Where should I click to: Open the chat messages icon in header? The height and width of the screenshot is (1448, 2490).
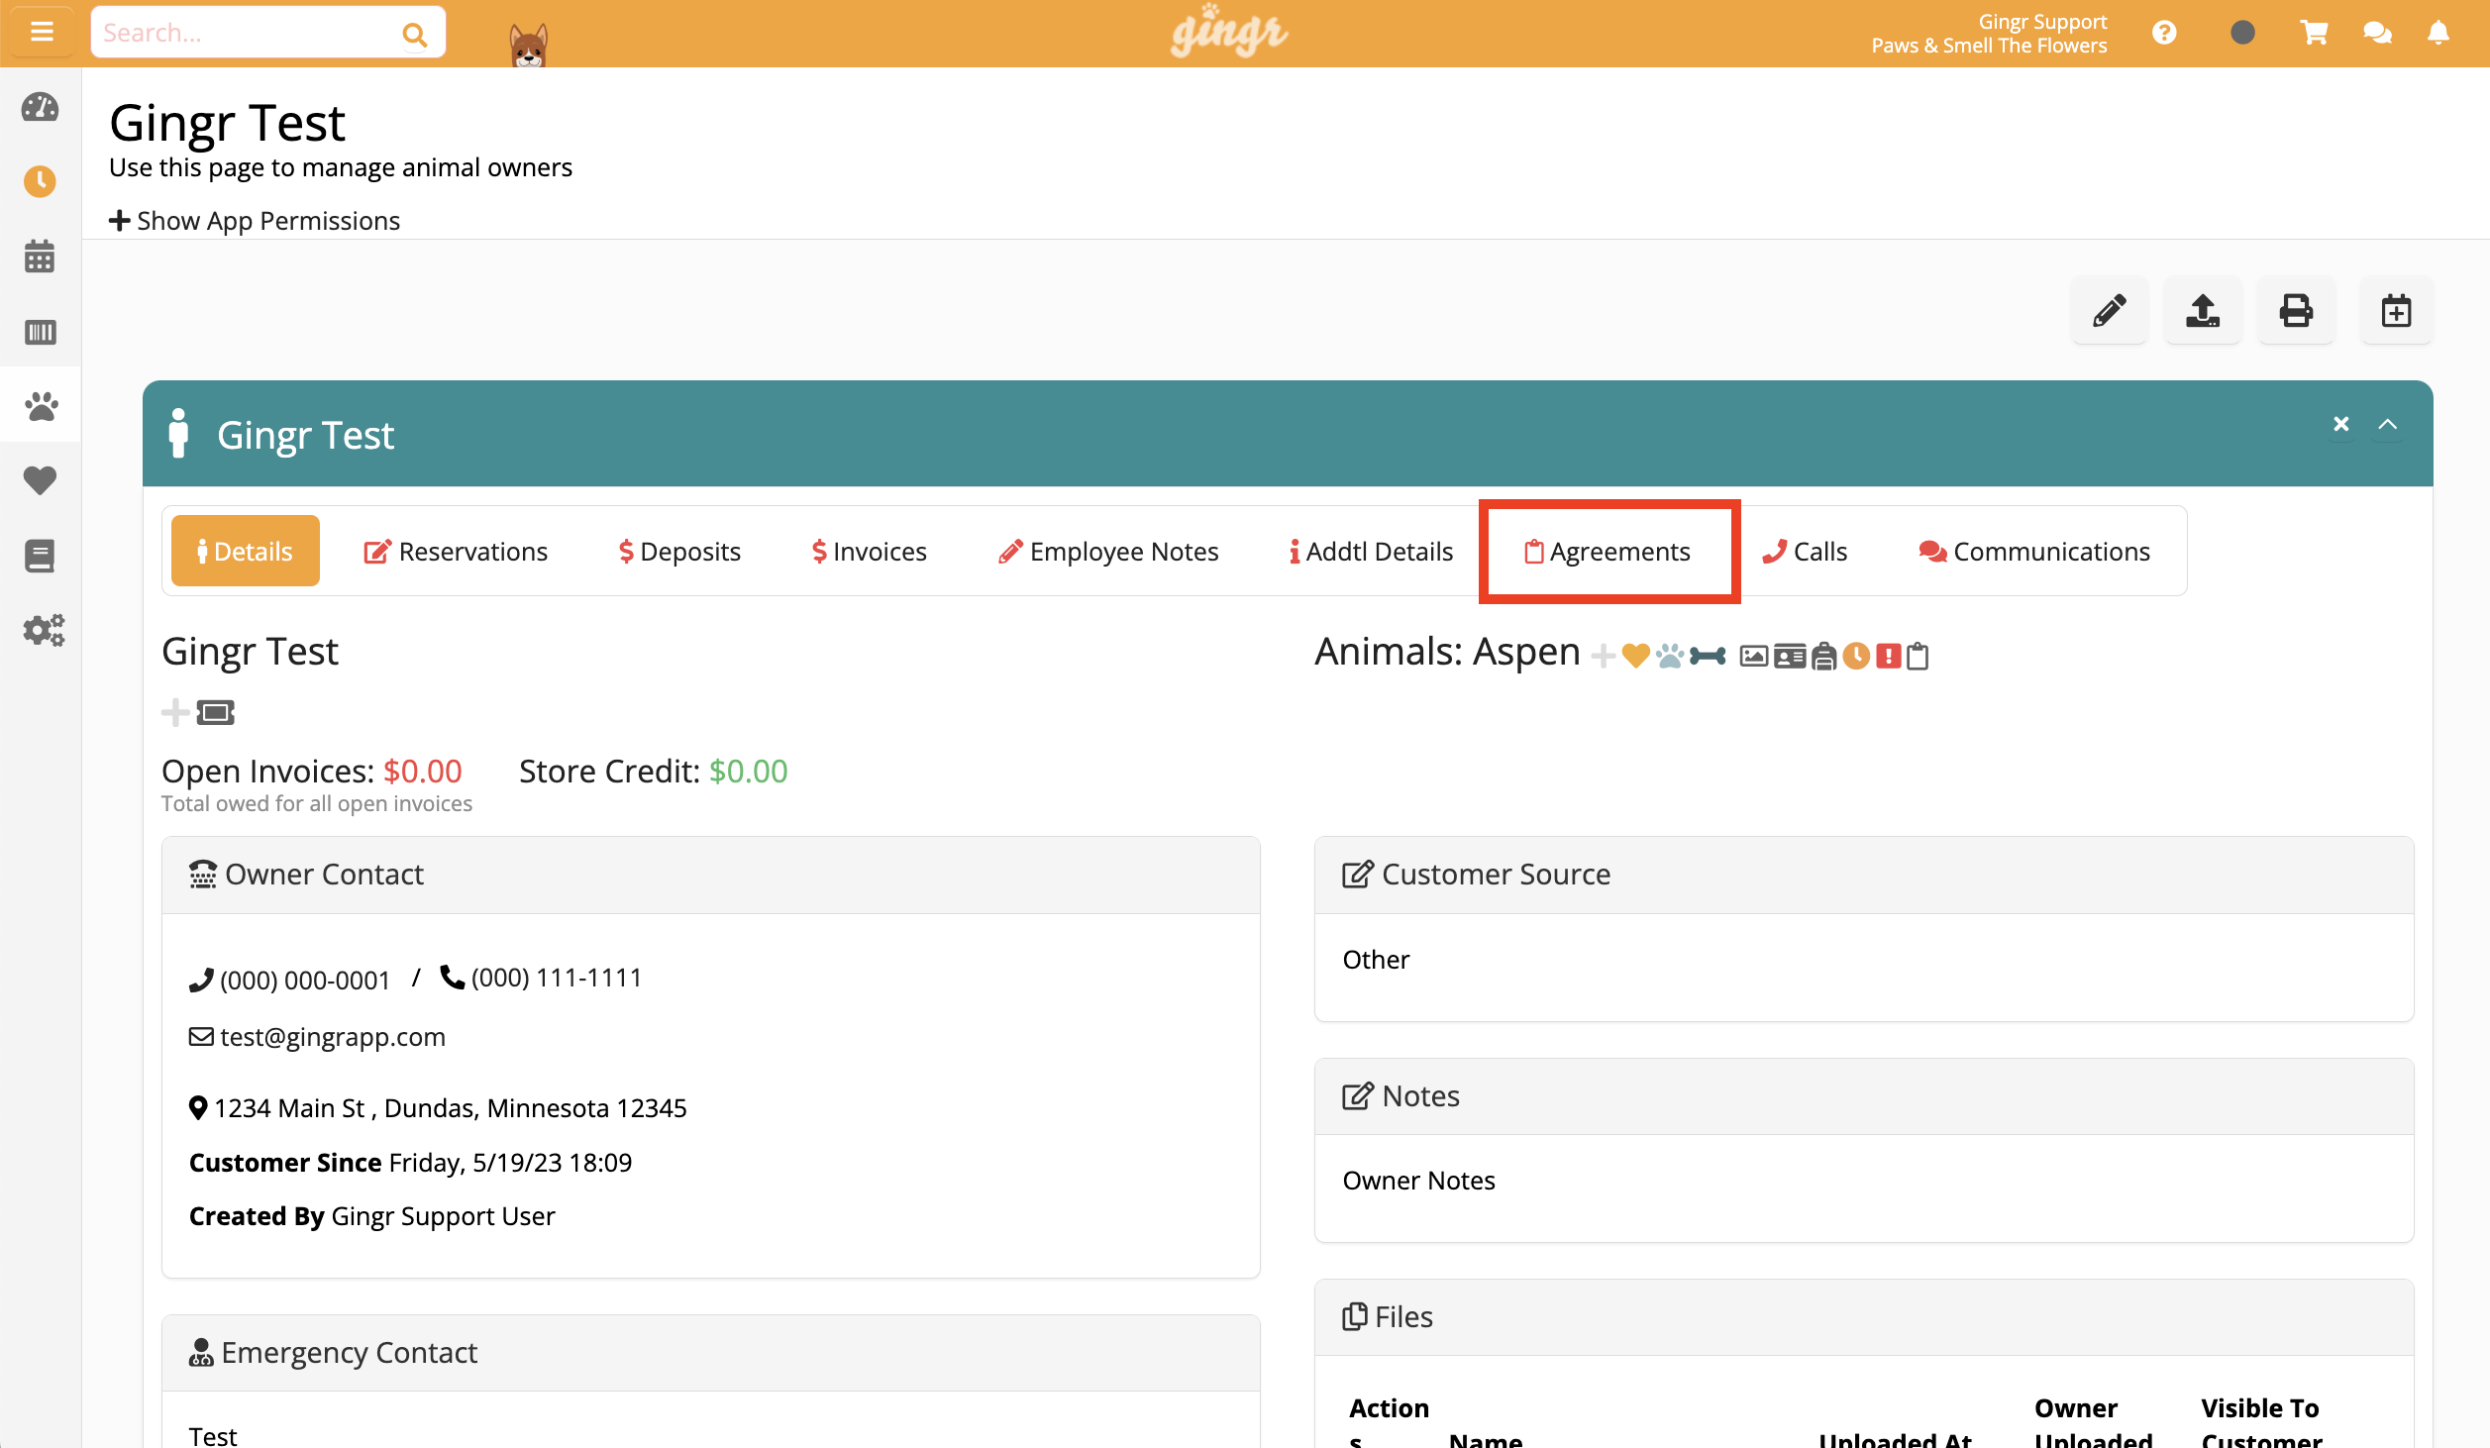(x=2377, y=33)
